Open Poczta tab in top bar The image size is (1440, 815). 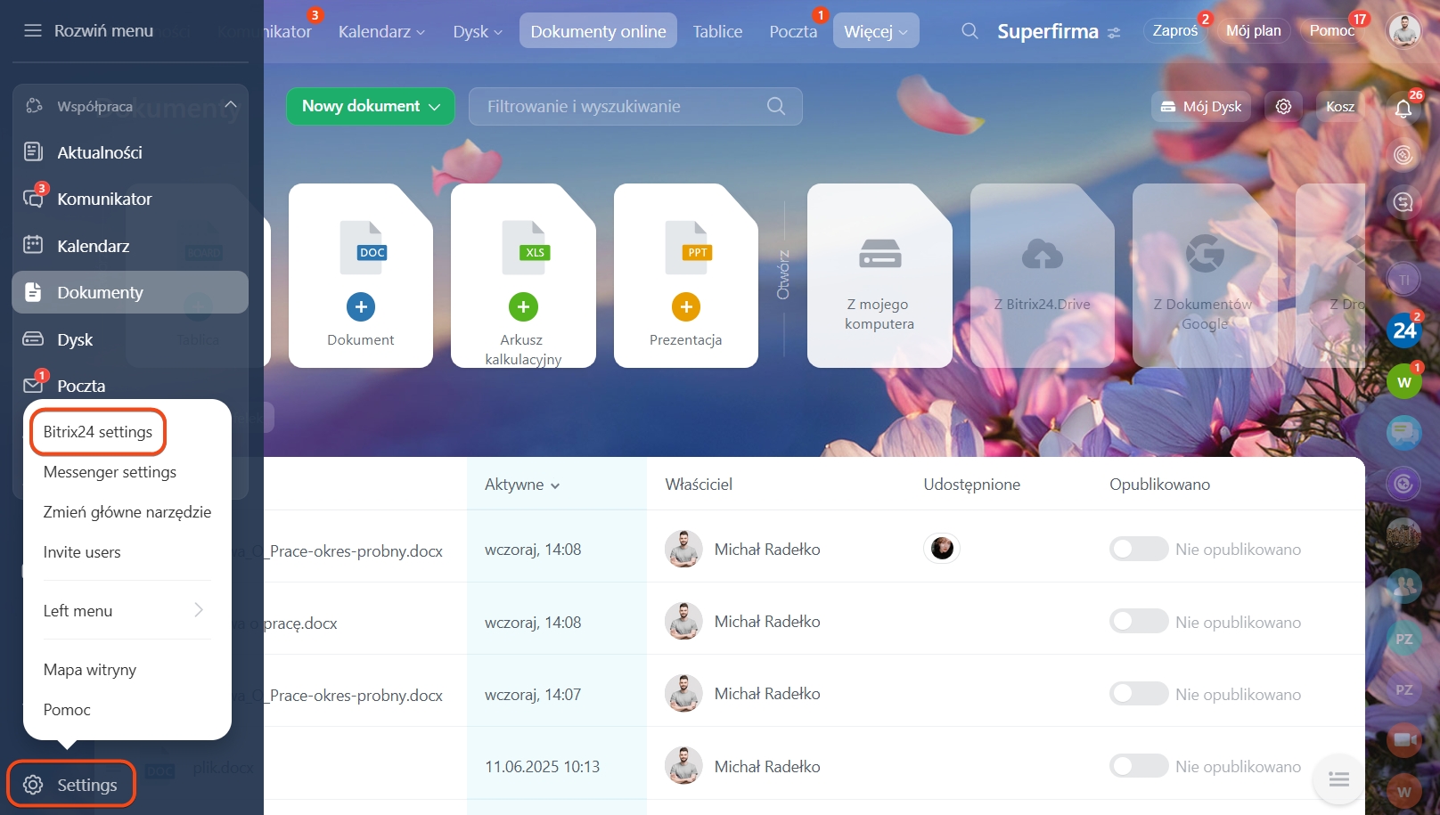click(x=793, y=31)
